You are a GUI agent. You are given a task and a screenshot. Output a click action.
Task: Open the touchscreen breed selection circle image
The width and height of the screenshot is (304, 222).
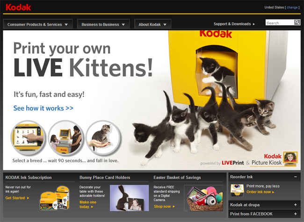(x=29, y=138)
